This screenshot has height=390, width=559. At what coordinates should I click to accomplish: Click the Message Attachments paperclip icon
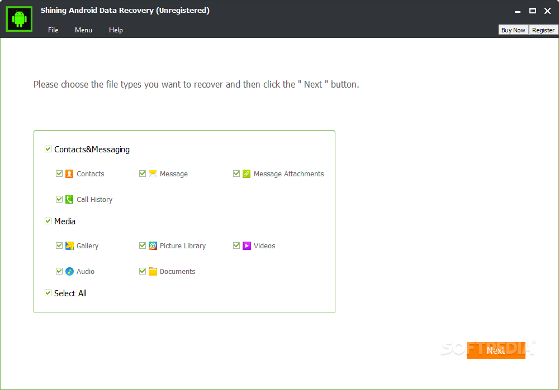247,174
